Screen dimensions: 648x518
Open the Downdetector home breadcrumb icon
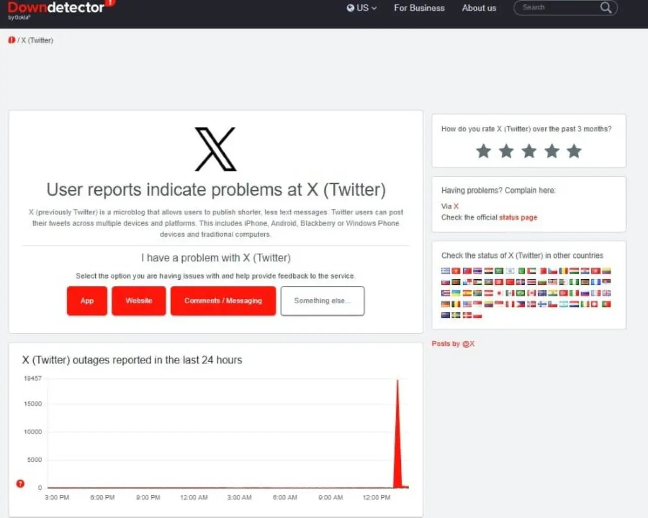12,40
